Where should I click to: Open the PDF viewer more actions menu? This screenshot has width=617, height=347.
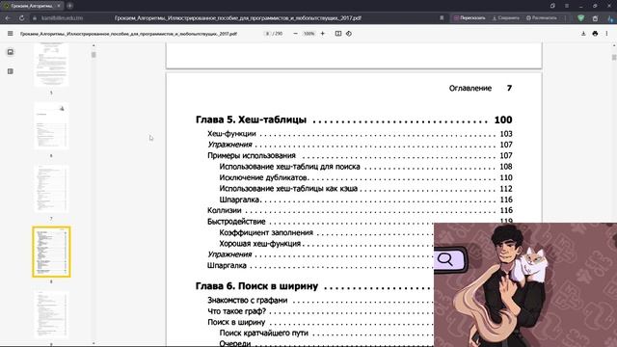[x=606, y=34]
